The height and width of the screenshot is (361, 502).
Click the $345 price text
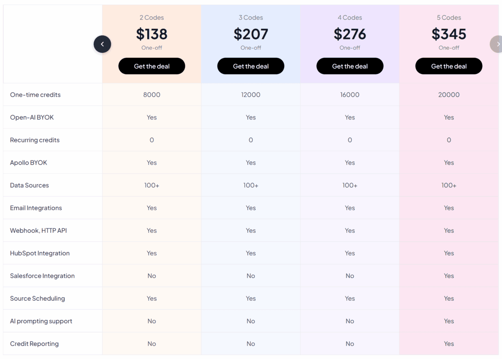(x=449, y=34)
